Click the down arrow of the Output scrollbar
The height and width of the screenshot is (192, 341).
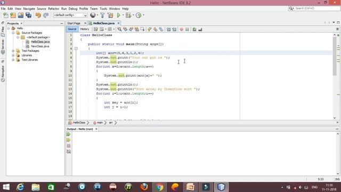tap(338, 174)
